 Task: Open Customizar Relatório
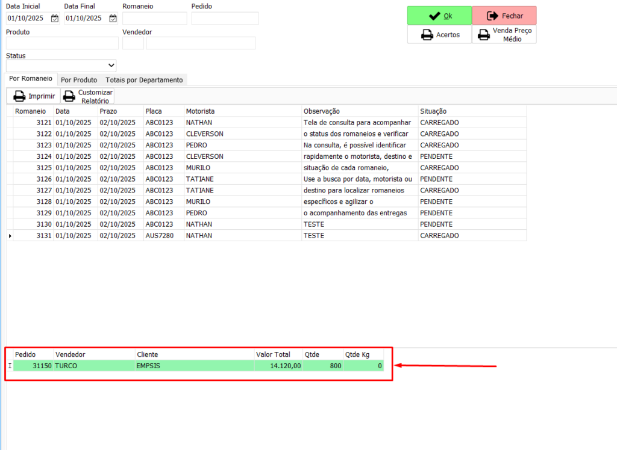88,96
